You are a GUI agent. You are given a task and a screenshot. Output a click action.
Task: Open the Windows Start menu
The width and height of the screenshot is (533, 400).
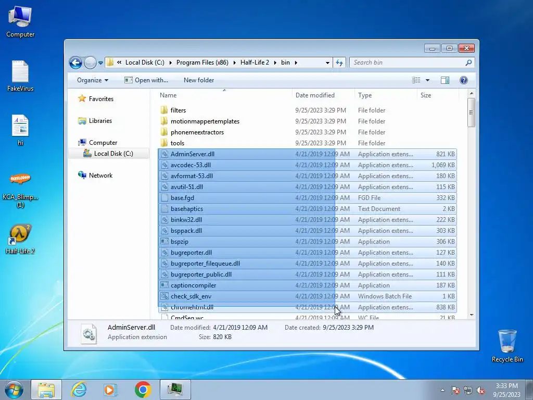[14, 390]
